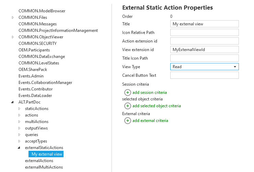Collapse the ALT.PartDoc node
Screen dimensions: 254x172
pyautogui.click(x=13, y=102)
